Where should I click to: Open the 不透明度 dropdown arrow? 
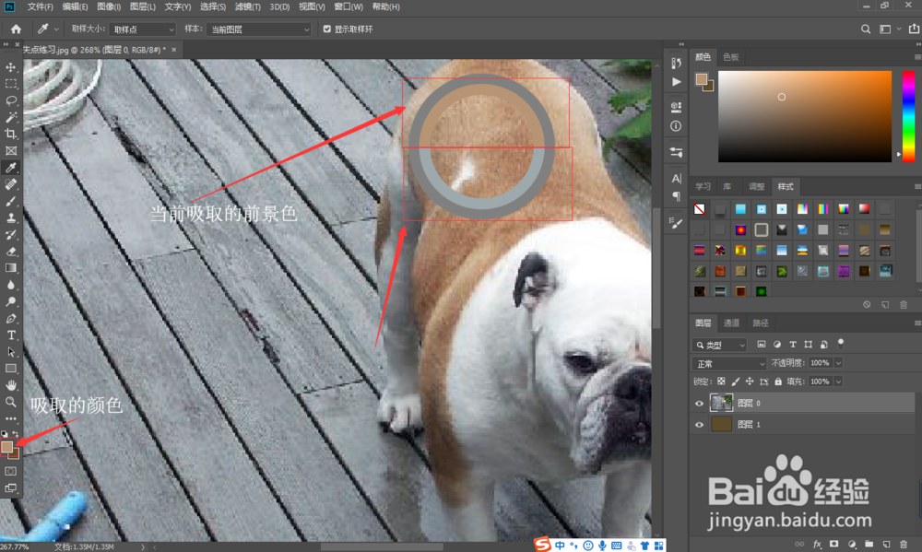[x=838, y=363]
